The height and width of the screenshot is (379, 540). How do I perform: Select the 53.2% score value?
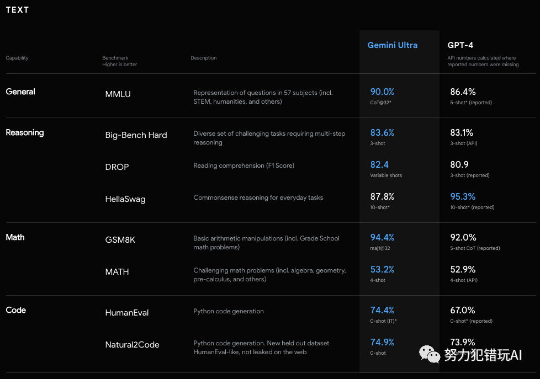[382, 270]
